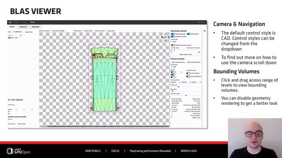Viewport: 282px width, 158px height.
Task: Click the presenter webcam thumbnail
Action: [x=255, y=138]
